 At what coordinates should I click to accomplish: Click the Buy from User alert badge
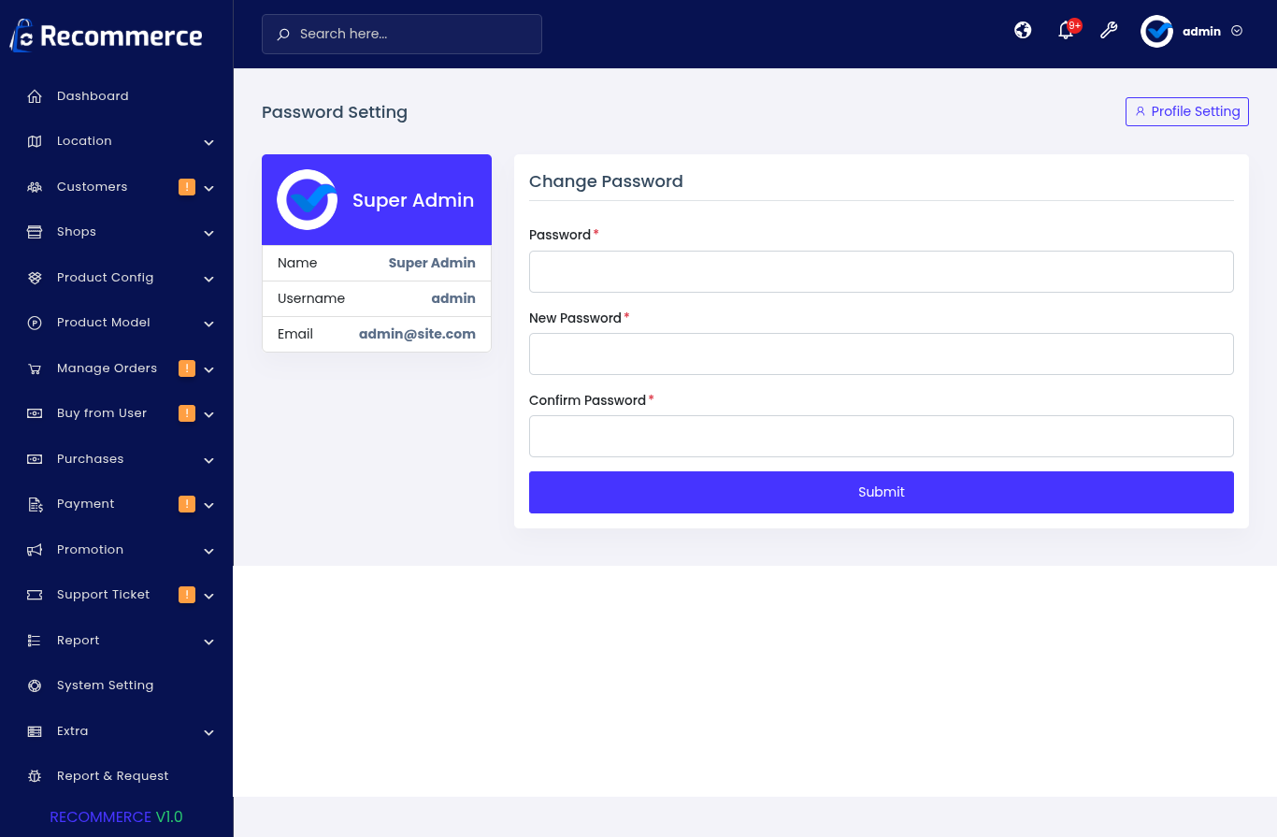click(187, 413)
